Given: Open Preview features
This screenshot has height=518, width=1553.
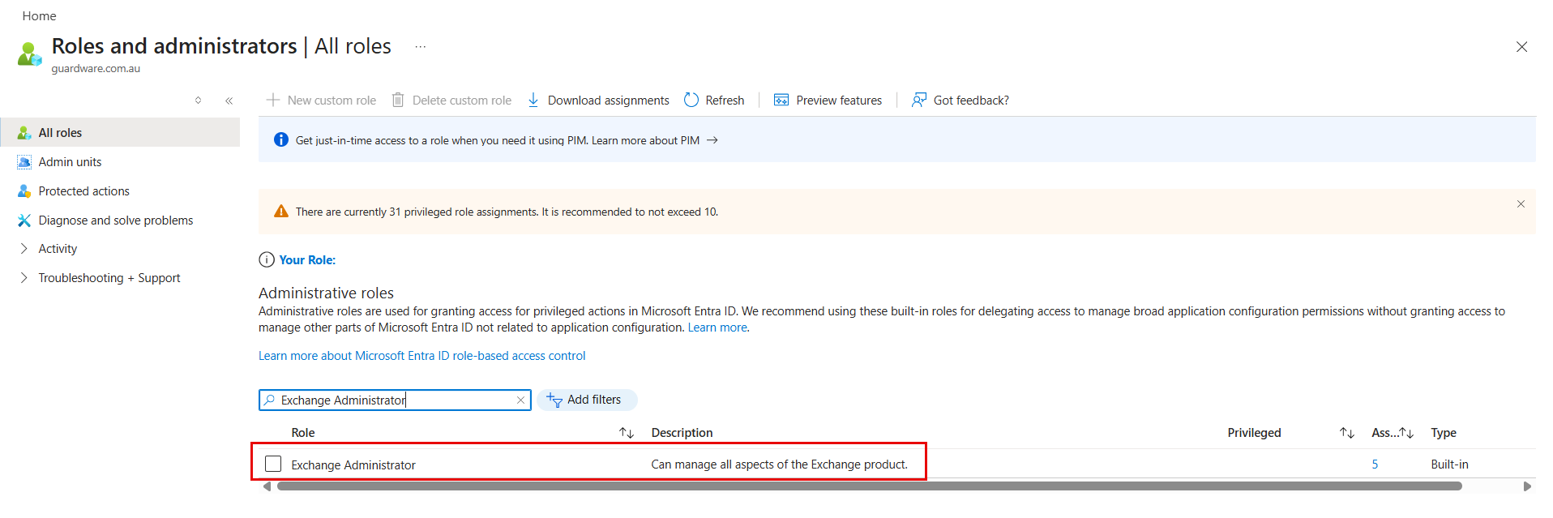Looking at the screenshot, I should click(x=828, y=100).
